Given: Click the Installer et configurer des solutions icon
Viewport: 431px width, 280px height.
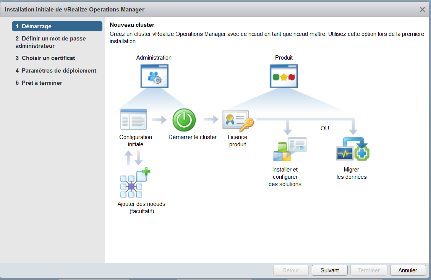Looking at the screenshot, I should coord(290,149).
